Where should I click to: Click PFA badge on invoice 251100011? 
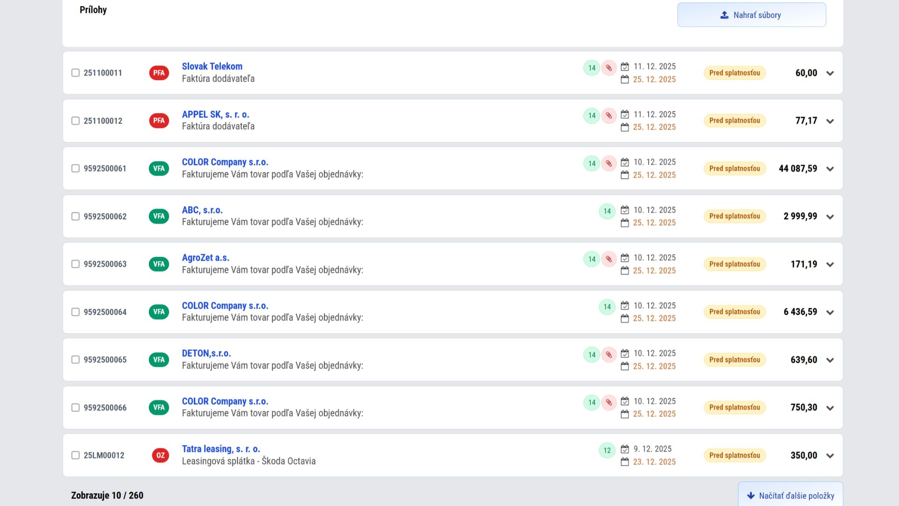point(159,73)
